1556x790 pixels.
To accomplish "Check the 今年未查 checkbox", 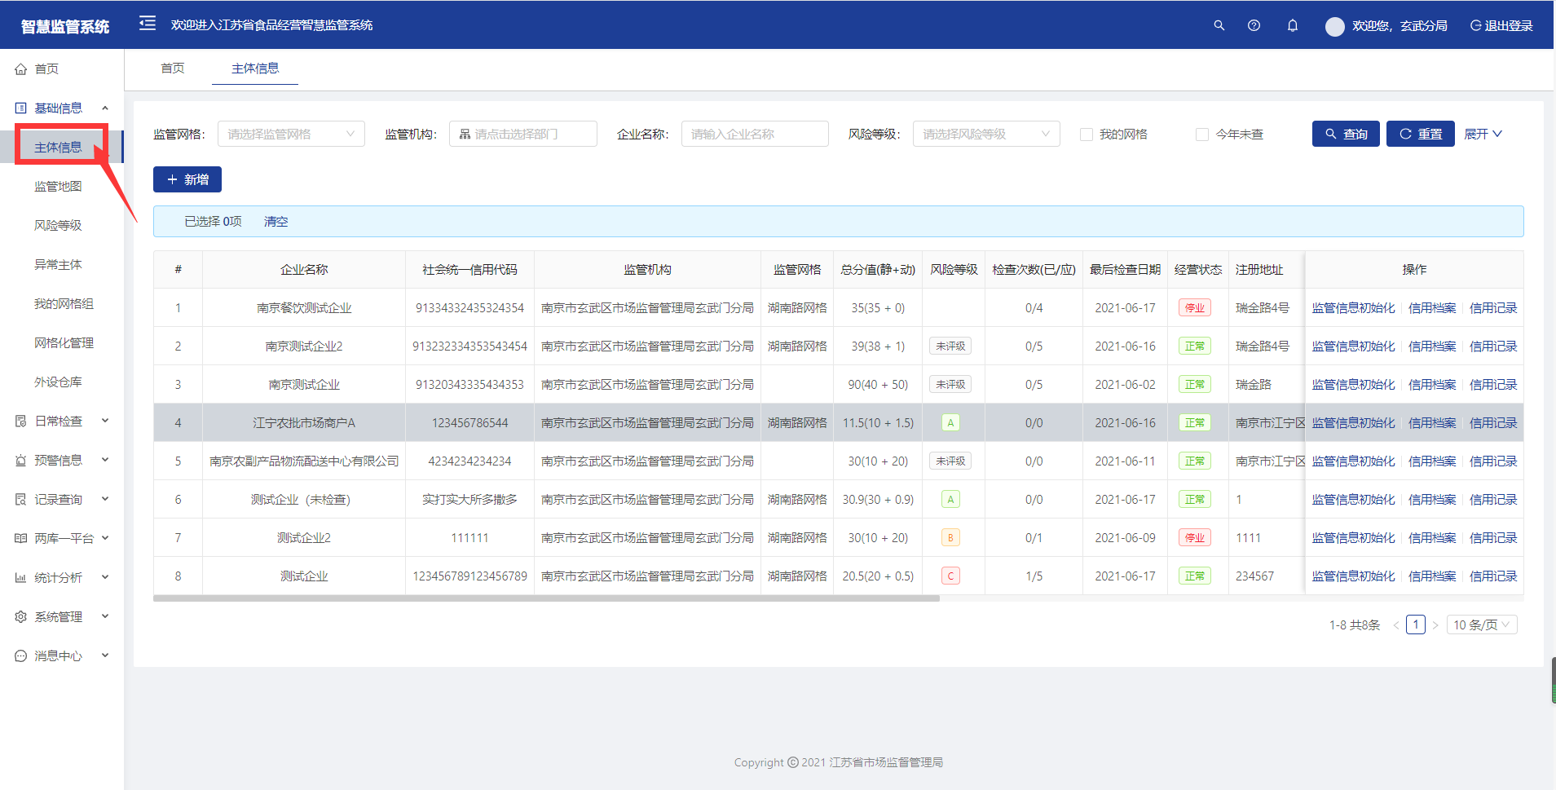I will point(1201,135).
